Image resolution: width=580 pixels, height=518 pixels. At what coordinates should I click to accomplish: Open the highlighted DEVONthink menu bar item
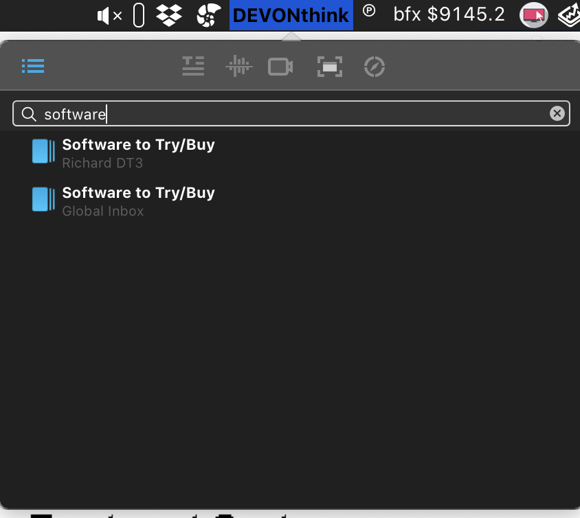290,14
